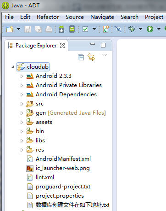Maximize the Package Explorer panel
This screenshot has height=211, width=166.
coord(103,45)
